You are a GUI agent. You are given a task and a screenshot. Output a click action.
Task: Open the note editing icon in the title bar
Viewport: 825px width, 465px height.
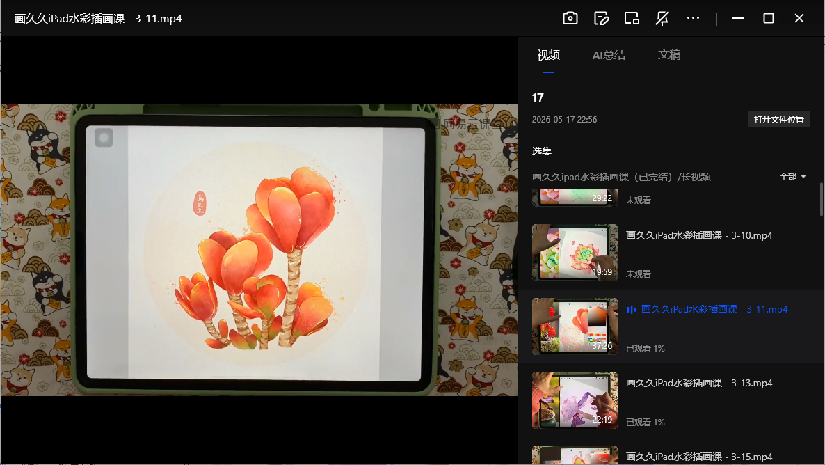[x=601, y=18]
